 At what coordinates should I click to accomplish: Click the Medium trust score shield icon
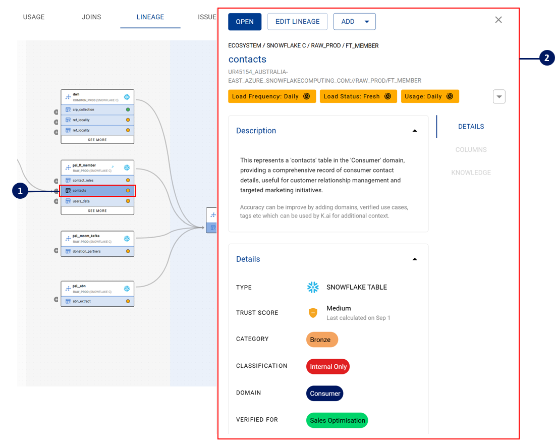(313, 313)
